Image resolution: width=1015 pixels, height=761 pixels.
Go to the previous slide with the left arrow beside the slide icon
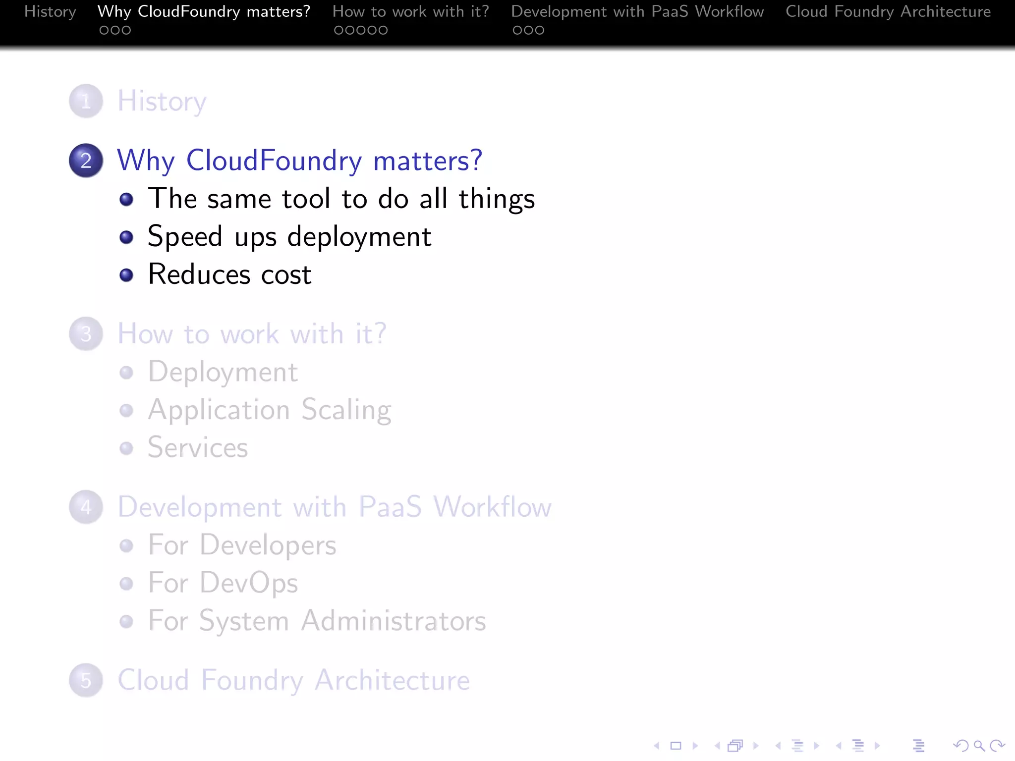(657, 746)
